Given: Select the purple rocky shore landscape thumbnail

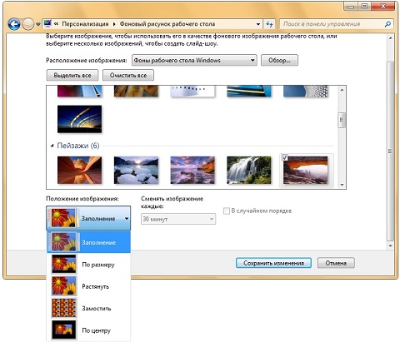Looking at the screenshot, I should click(x=192, y=170).
